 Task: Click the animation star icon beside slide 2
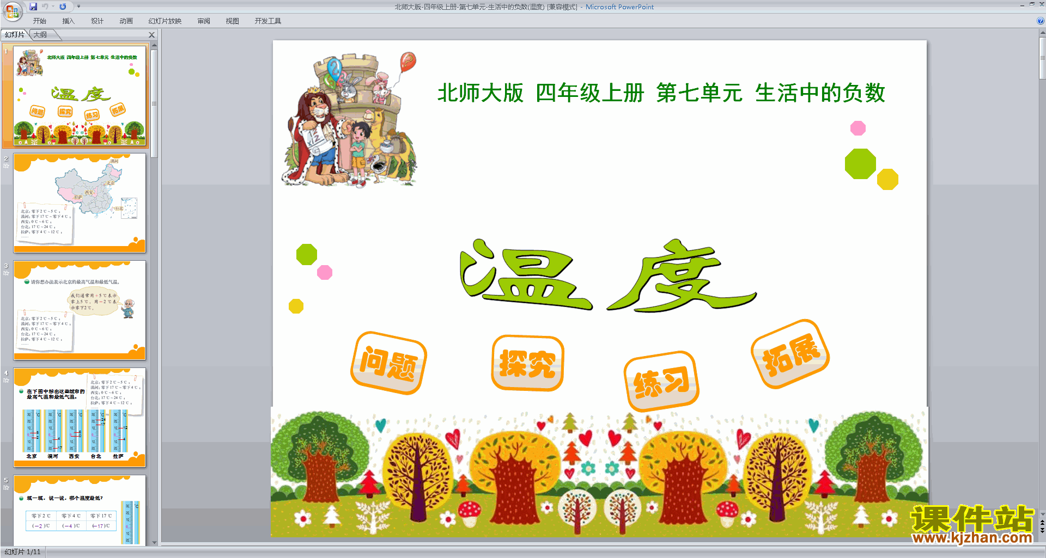click(6, 166)
